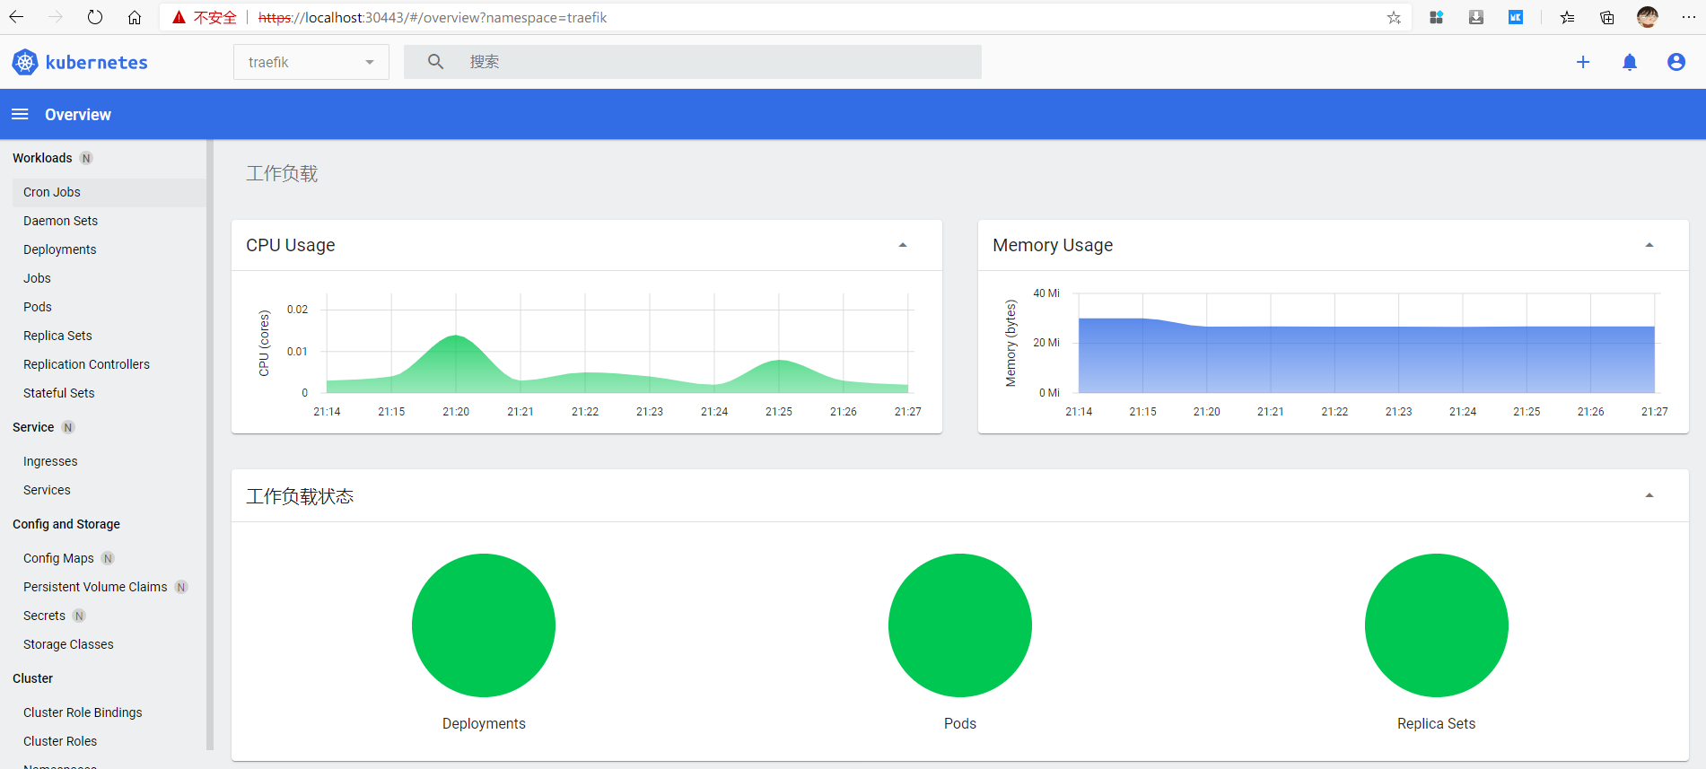
Task: Collapse the Memory Usage card
Action: pos(1649,245)
